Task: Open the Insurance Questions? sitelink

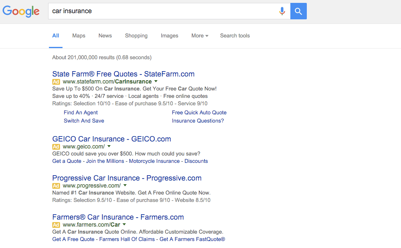Action: click(198, 121)
